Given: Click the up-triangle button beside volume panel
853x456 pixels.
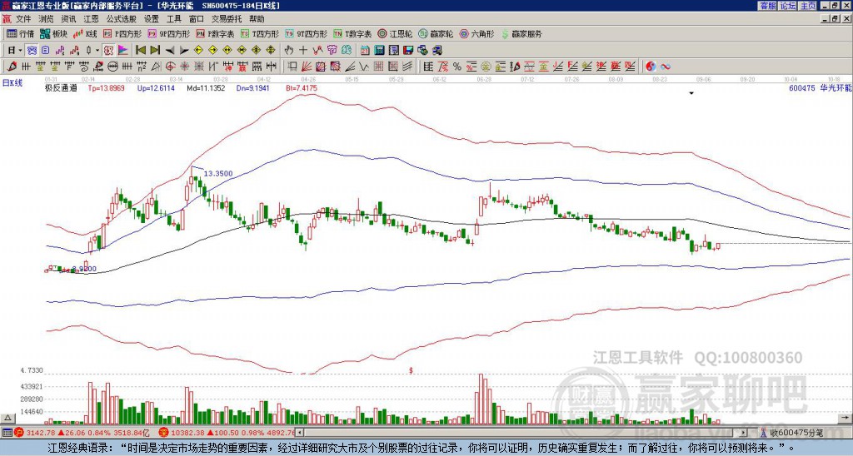Looking at the screenshot, I should [7, 418].
